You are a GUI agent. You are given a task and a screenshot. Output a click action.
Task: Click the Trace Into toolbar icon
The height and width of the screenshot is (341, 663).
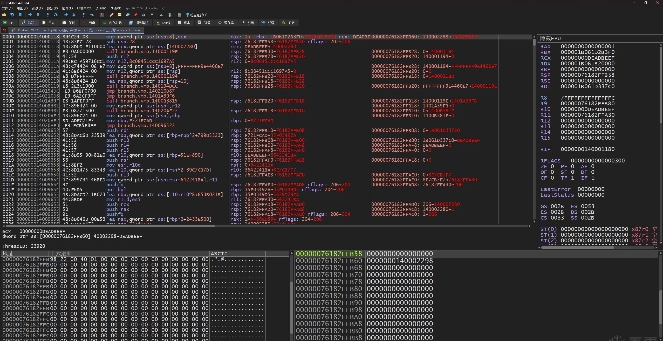coord(66,15)
